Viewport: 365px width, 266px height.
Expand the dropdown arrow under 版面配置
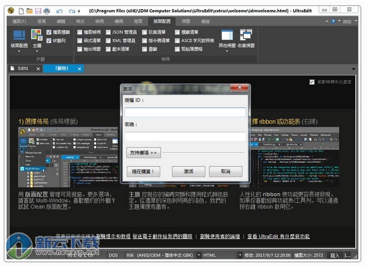(x=19, y=51)
